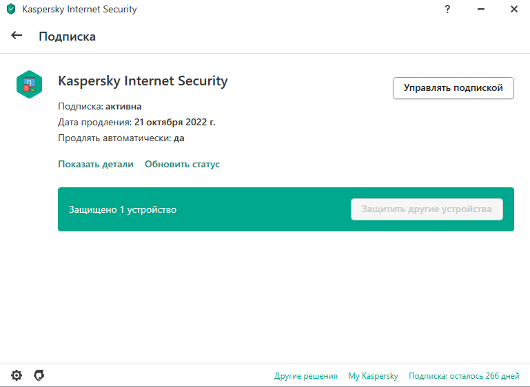530x387 pixels.
Task: Click the Kaspersky shield icon in title bar
Action: pyautogui.click(x=11, y=9)
